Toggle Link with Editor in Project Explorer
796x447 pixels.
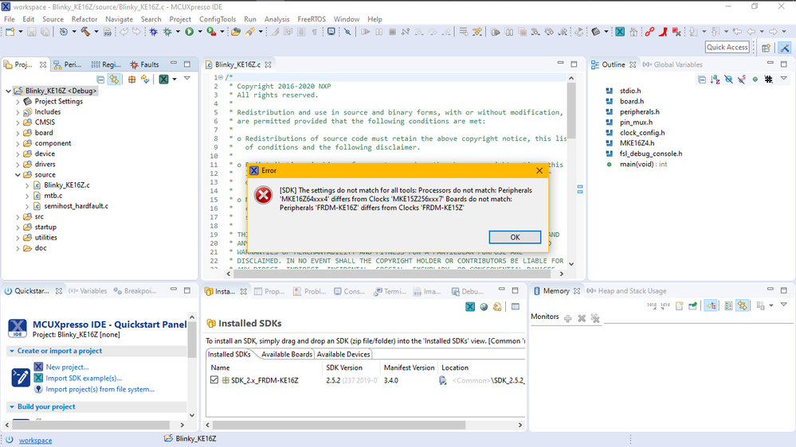coord(114,80)
